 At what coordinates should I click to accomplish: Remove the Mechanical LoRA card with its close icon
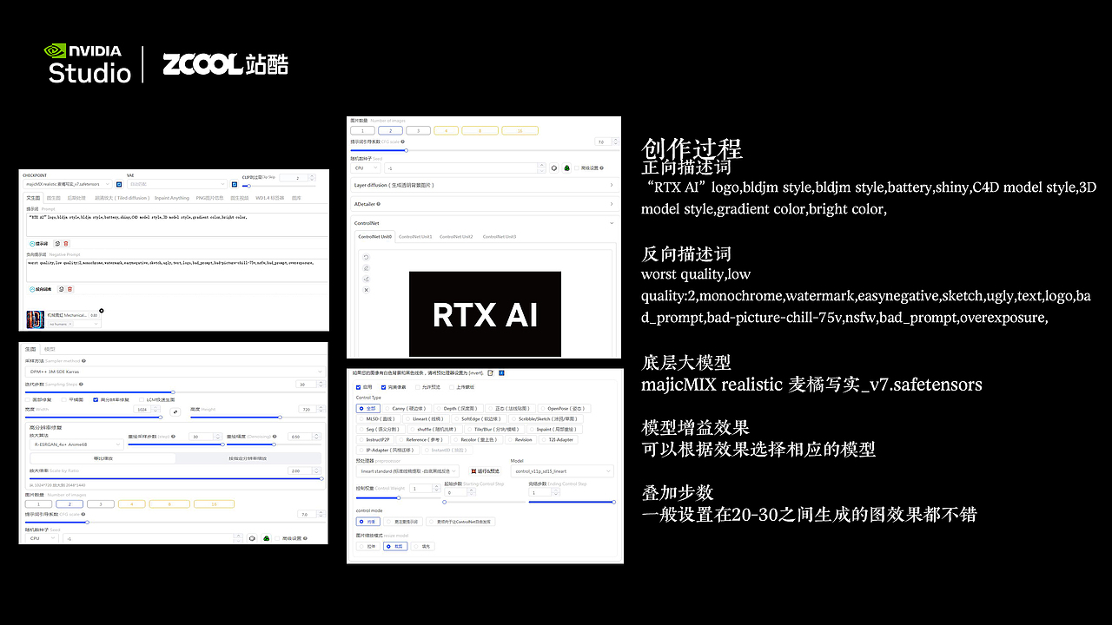pos(102,311)
